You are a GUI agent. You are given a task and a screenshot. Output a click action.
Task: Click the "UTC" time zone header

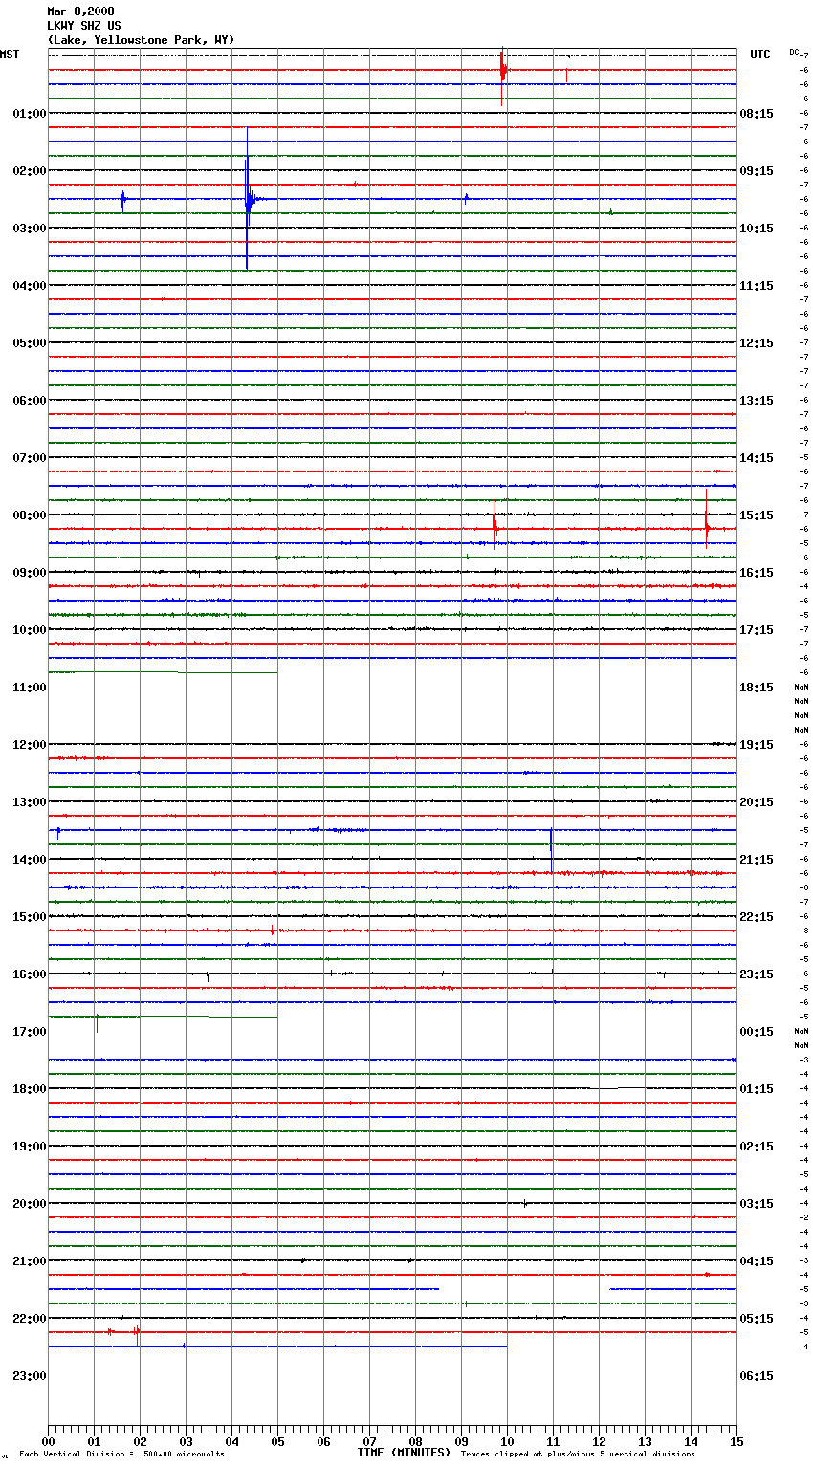(759, 55)
